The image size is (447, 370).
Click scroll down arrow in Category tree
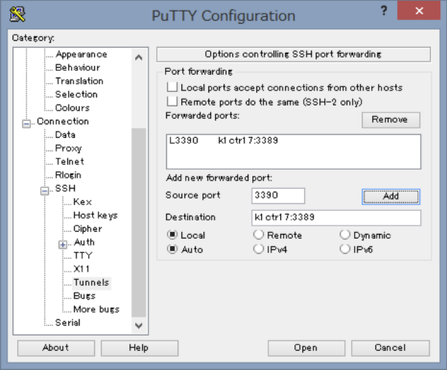pyautogui.click(x=139, y=326)
